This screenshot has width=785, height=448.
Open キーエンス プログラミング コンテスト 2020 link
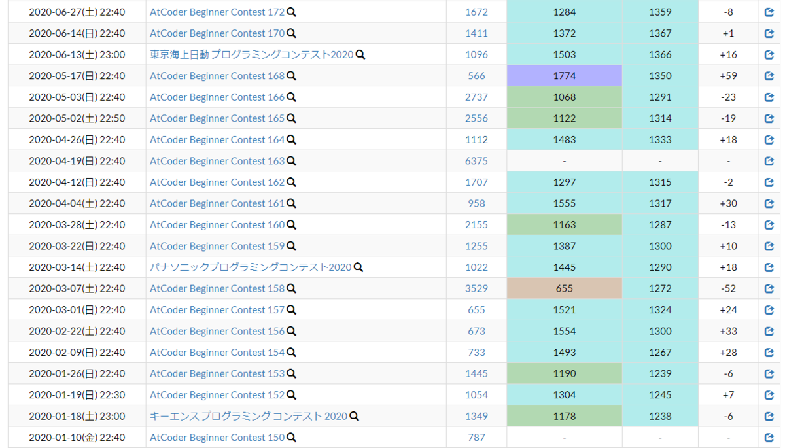249,416
